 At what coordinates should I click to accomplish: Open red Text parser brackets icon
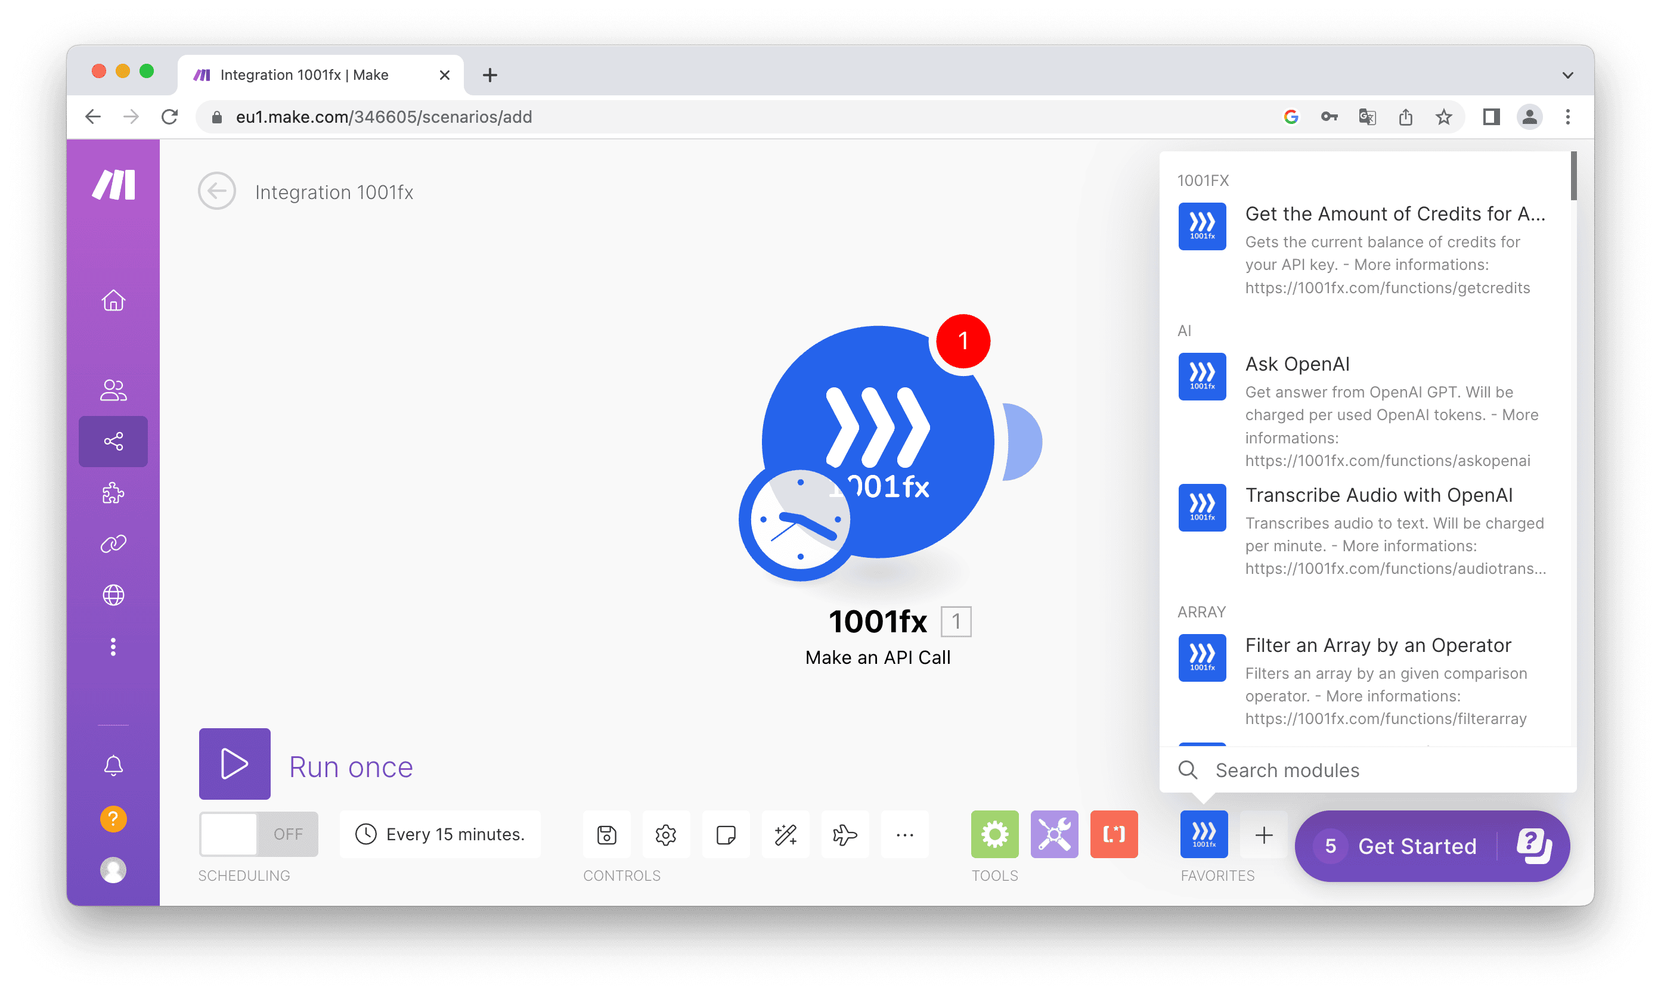tap(1114, 834)
